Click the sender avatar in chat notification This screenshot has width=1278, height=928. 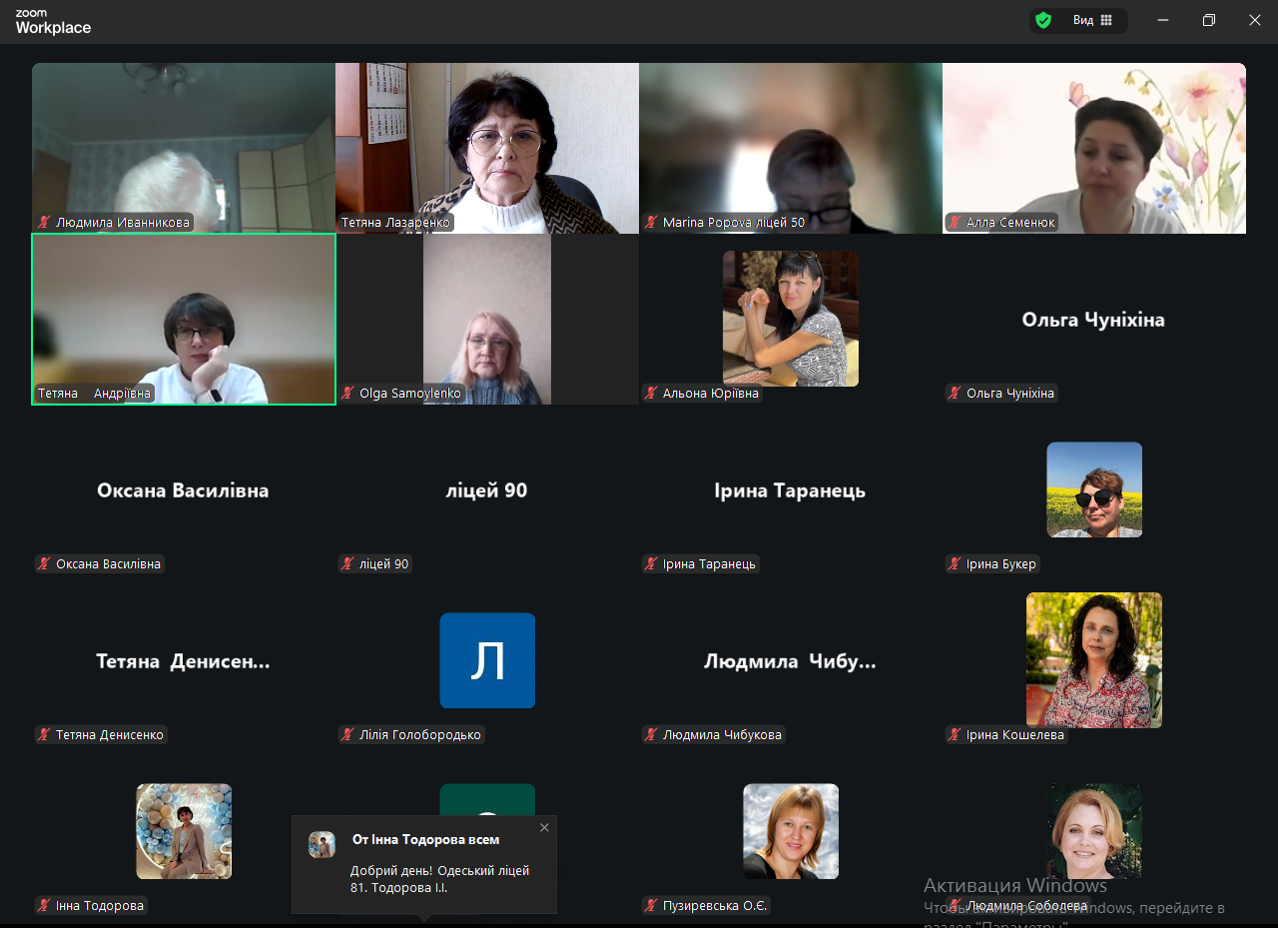click(321, 845)
